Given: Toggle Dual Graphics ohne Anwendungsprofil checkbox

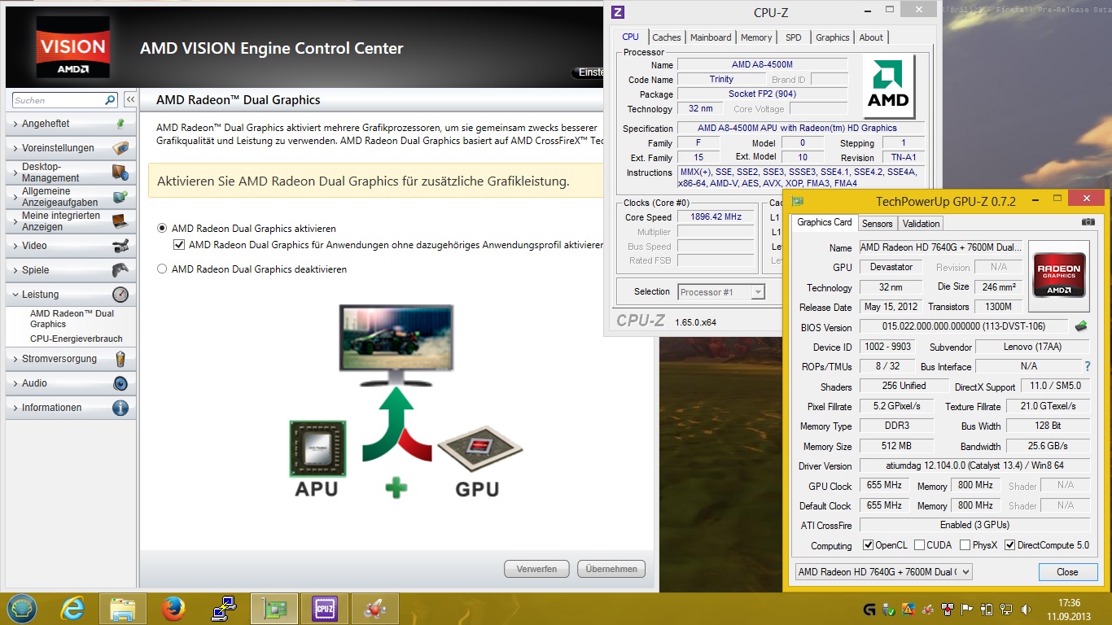Looking at the screenshot, I should point(179,244).
